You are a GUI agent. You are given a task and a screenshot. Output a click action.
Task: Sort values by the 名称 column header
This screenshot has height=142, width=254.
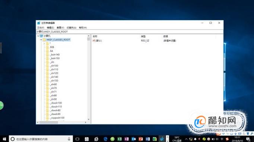pos(95,37)
